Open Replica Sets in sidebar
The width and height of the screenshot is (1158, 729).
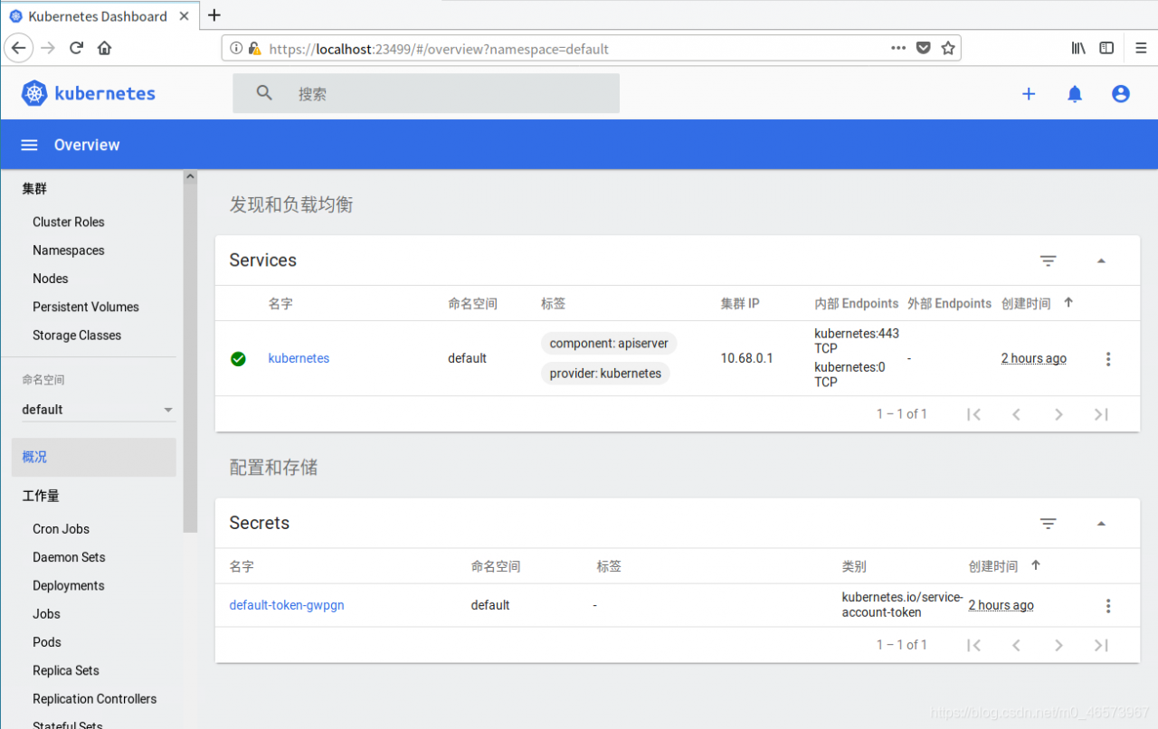(66, 671)
